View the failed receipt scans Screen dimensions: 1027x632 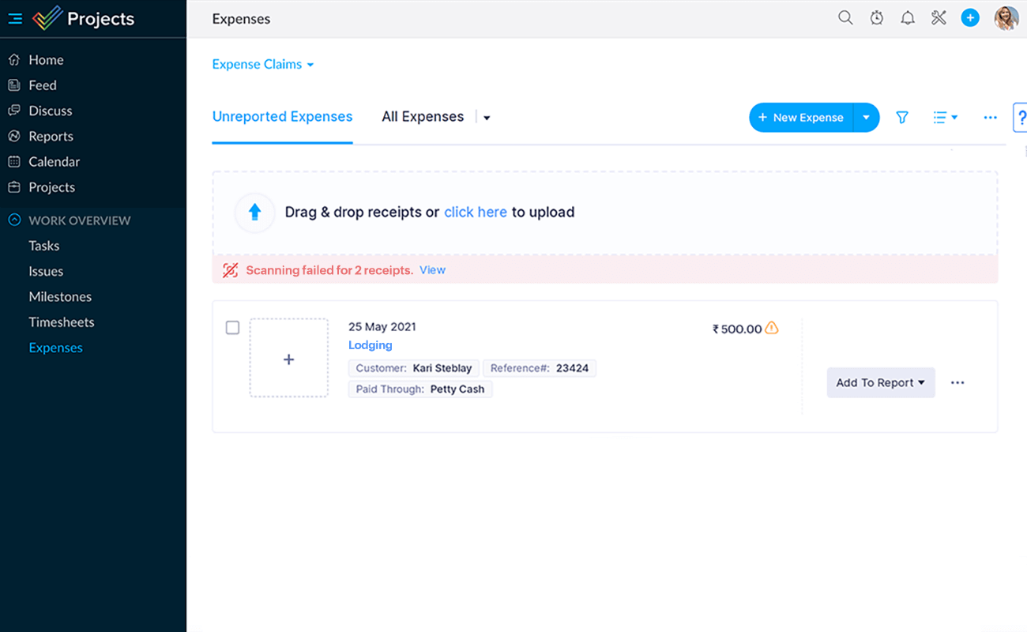[432, 269]
